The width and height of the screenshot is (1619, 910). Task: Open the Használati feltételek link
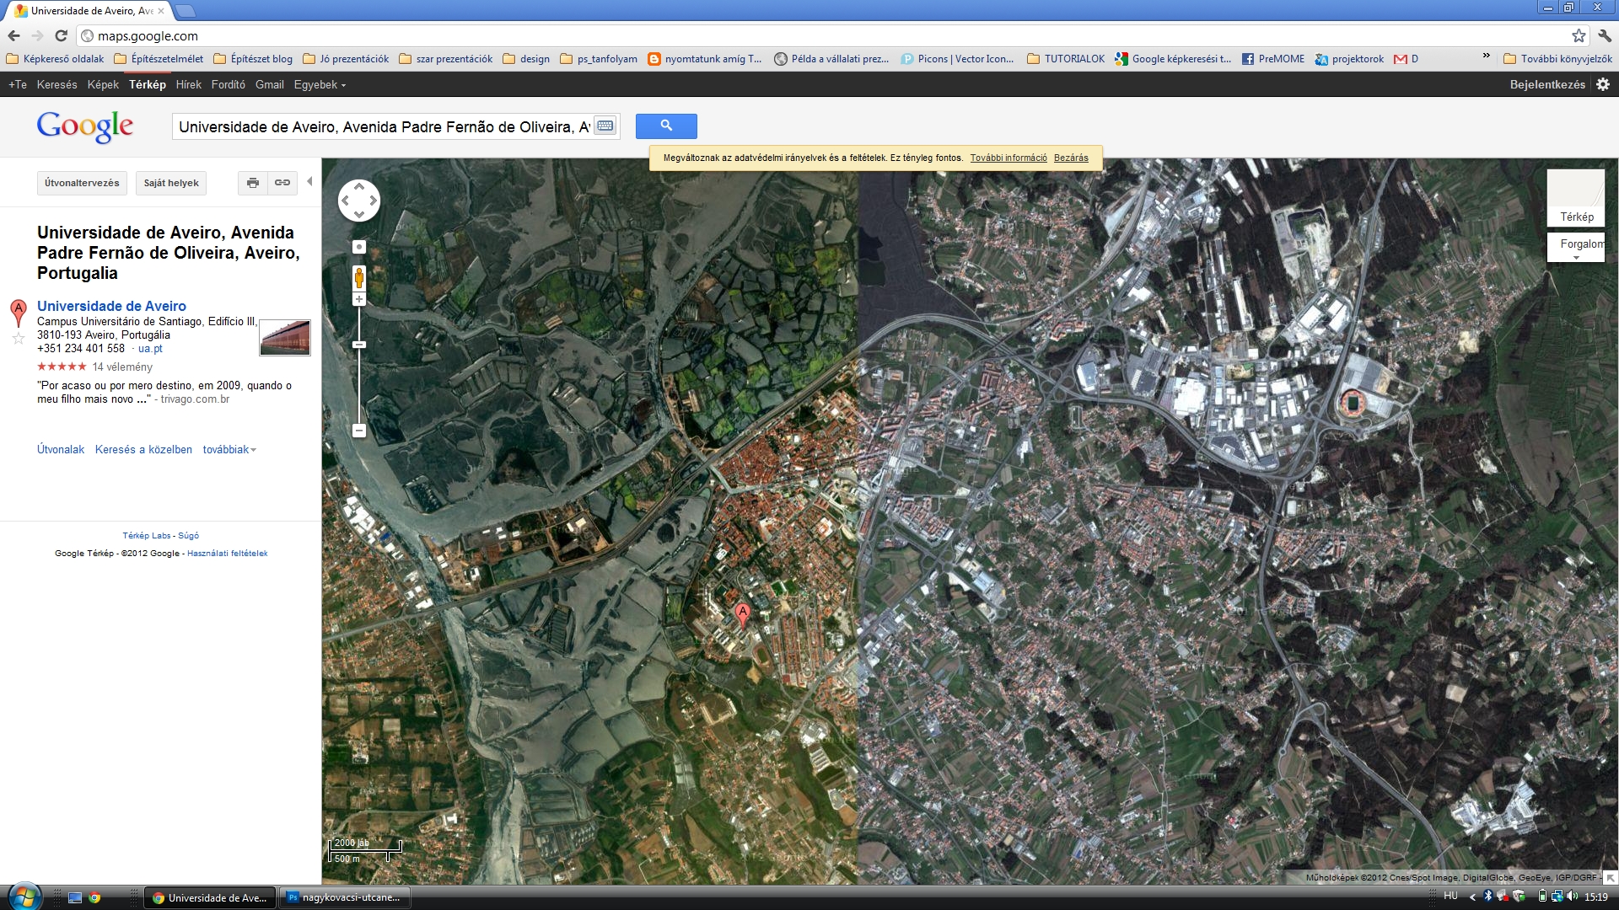228,554
